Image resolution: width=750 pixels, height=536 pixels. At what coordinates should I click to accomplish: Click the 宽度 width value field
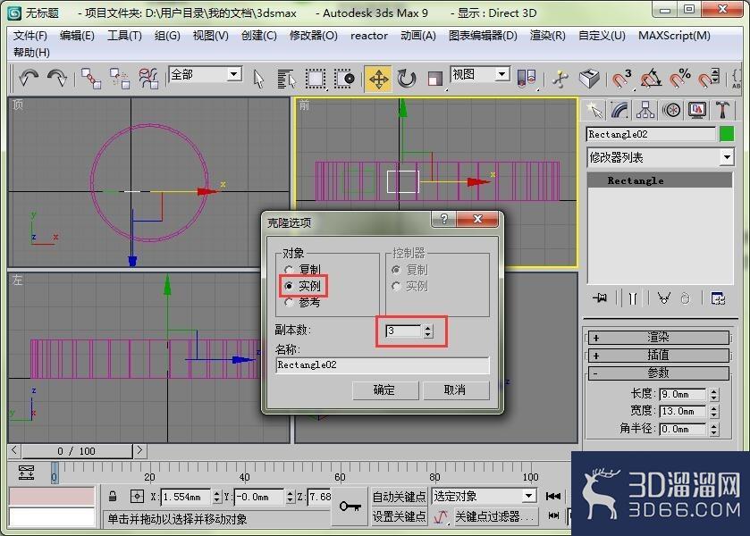pos(683,411)
